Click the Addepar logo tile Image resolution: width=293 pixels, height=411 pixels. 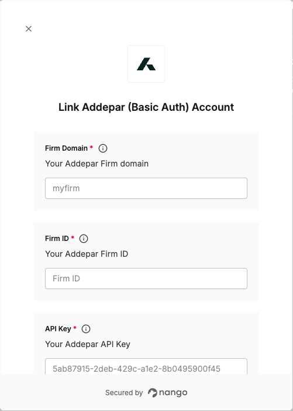click(x=146, y=64)
